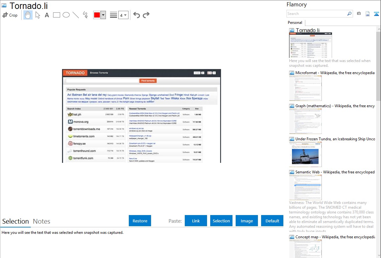Screen dimensions: 381x258
Task: Select the Crop tool
Action: click(10, 15)
